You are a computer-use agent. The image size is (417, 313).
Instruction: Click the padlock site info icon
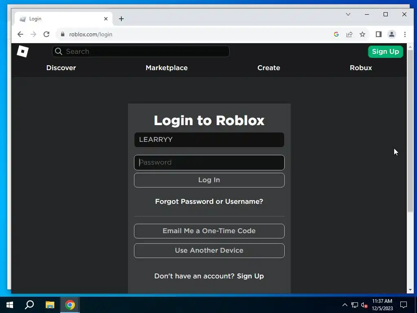[x=63, y=34]
